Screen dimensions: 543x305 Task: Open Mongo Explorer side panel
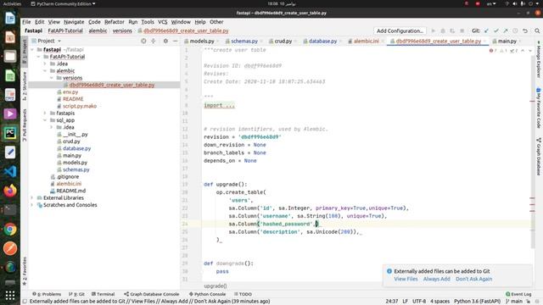point(539,59)
